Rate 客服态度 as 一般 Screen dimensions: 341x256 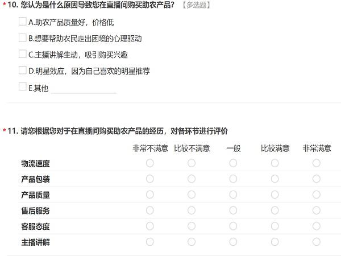point(233,226)
